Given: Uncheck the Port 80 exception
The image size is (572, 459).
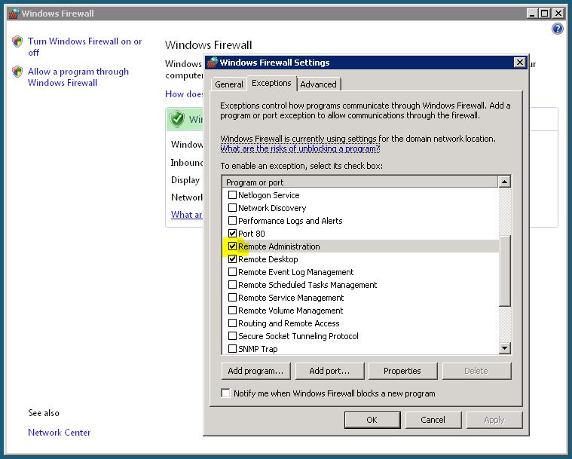Looking at the screenshot, I should (232, 233).
